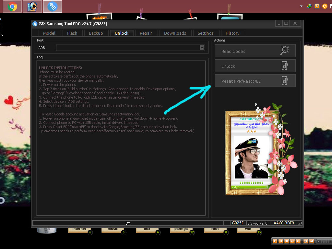Click UNLOCK INSTRUCTIONS heading in log
The width and height of the screenshot is (332, 249).
coord(60,68)
